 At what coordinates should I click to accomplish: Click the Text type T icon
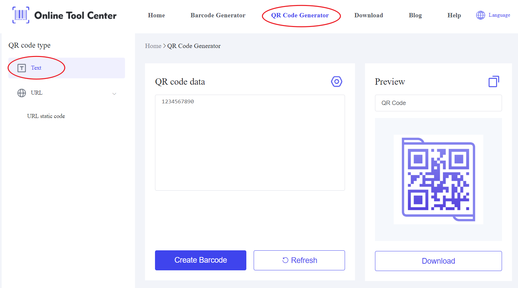point(22,68)
